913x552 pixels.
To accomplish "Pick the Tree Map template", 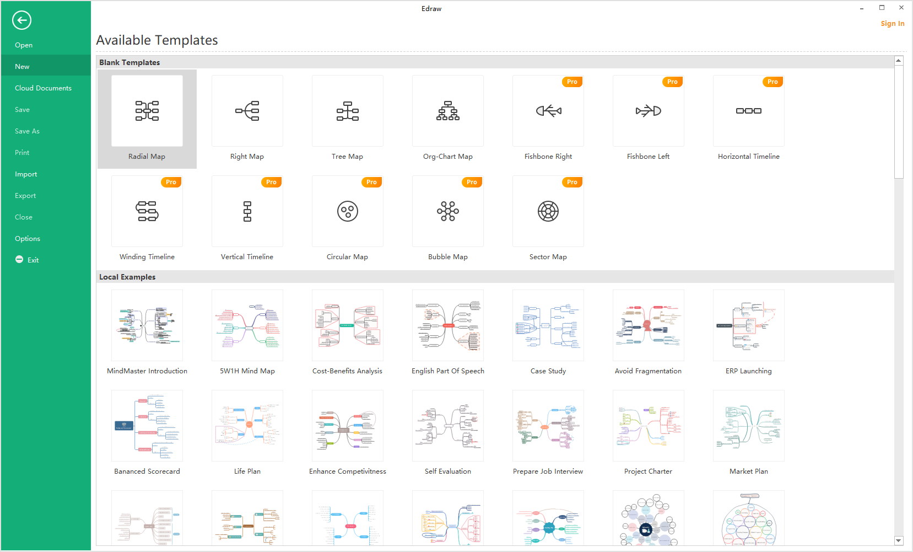I will [x=348, y=111].
